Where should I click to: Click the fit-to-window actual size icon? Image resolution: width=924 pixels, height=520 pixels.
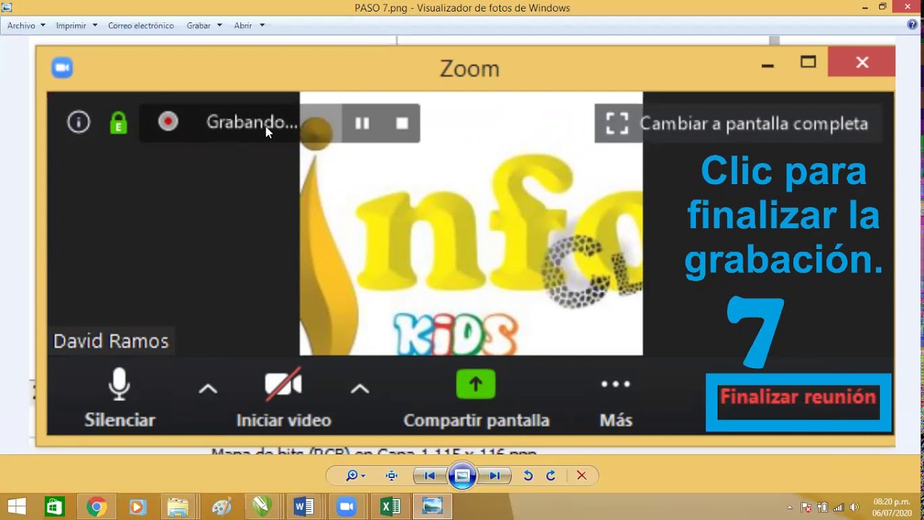tap(391, 475)
